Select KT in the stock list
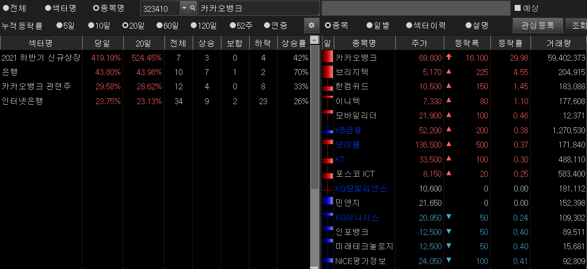The image size is (587, 269). [340, 159]
